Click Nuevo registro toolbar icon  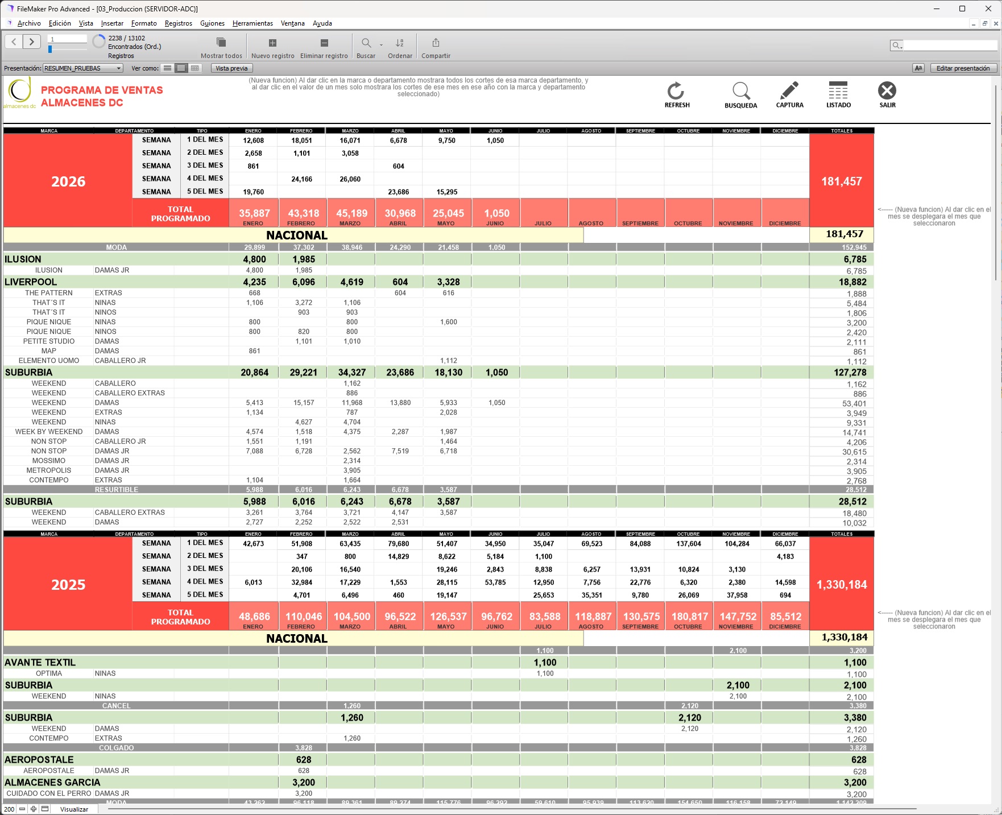coord(272,43)
